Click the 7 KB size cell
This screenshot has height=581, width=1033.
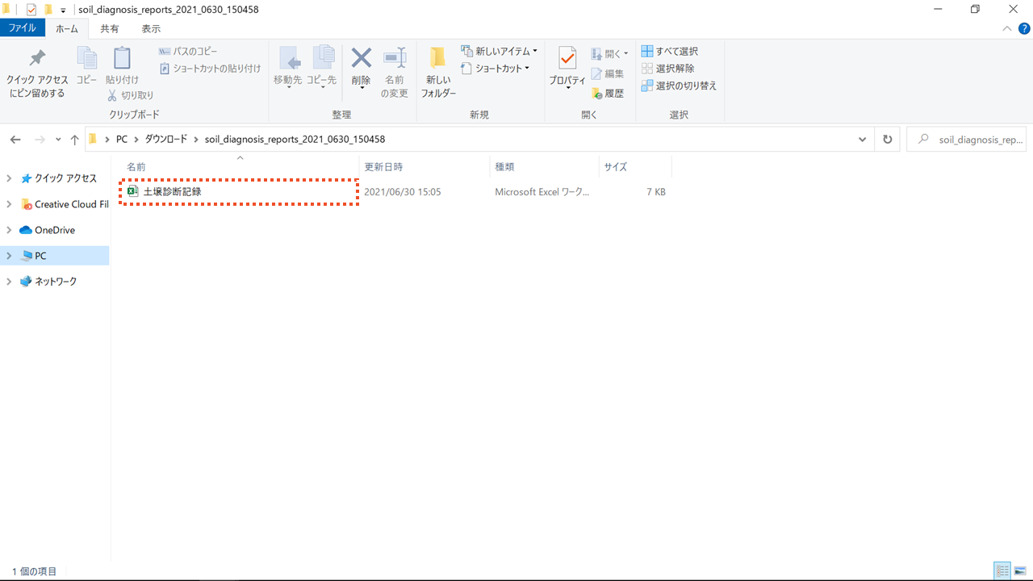coord(656,192)
